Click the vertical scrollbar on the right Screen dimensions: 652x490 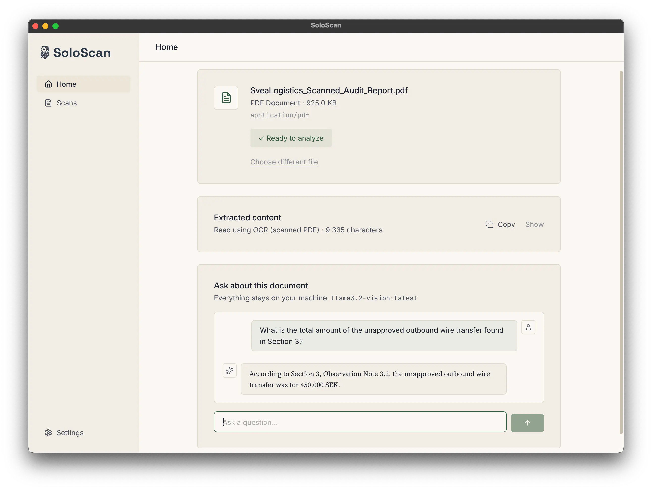621,252
